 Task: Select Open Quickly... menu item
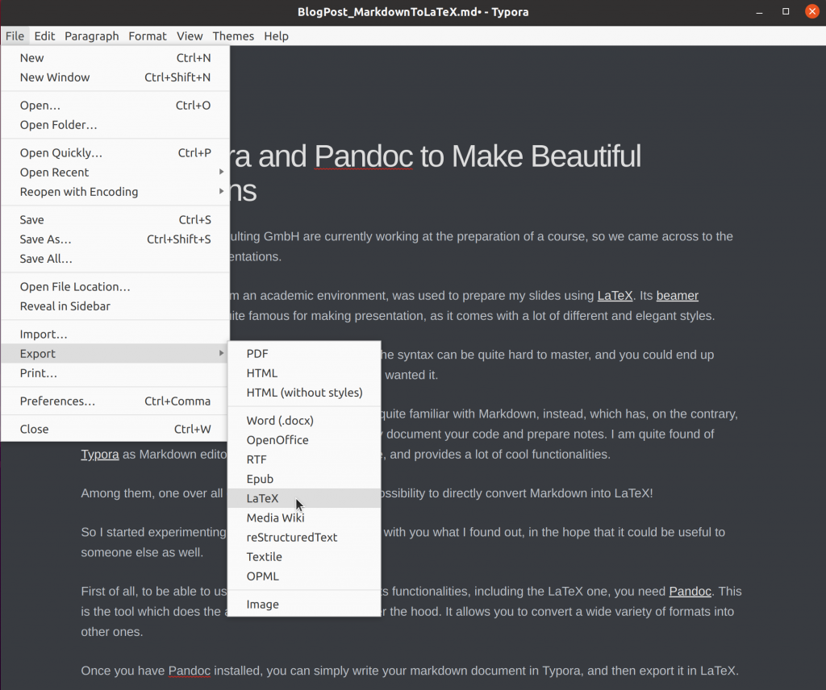115,152
